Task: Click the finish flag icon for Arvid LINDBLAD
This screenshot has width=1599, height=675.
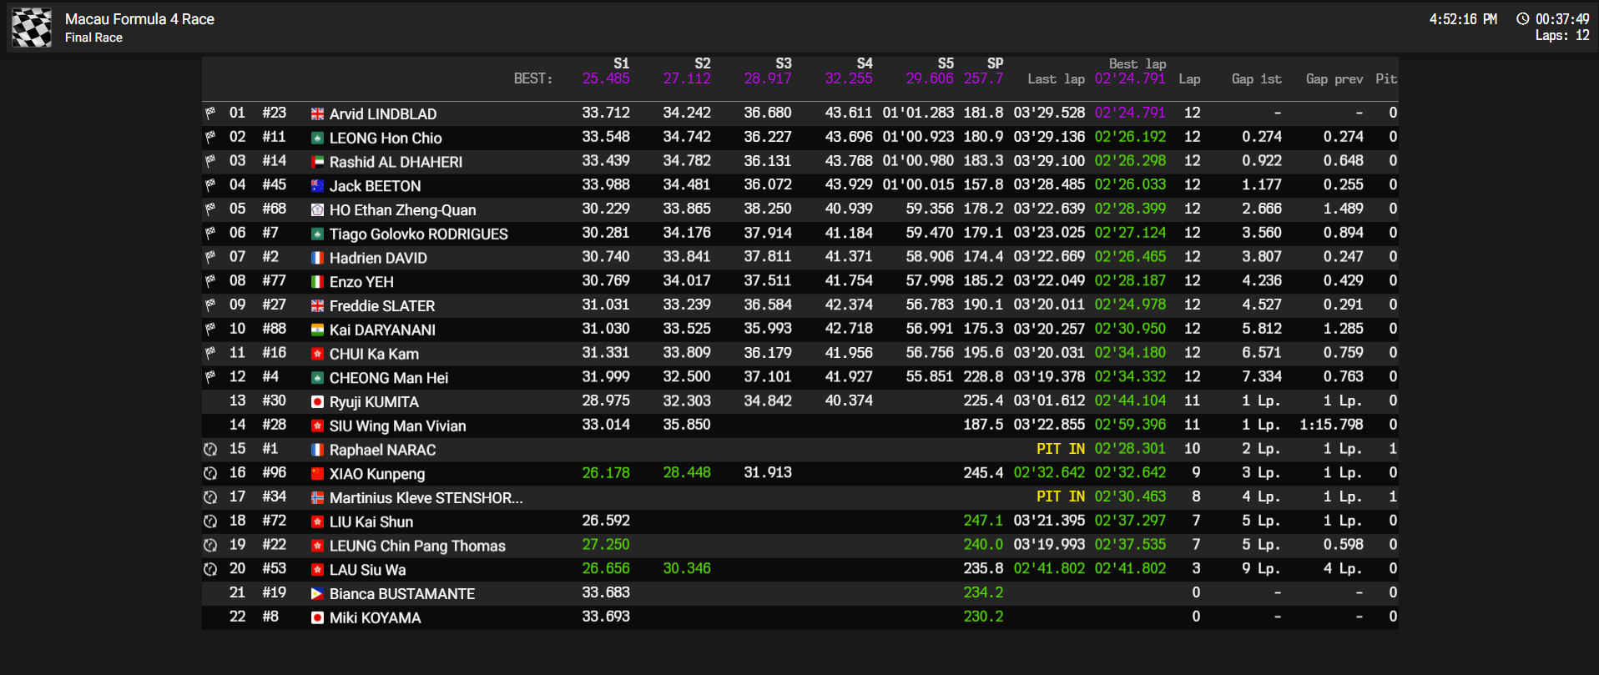Action: point(210,113)
